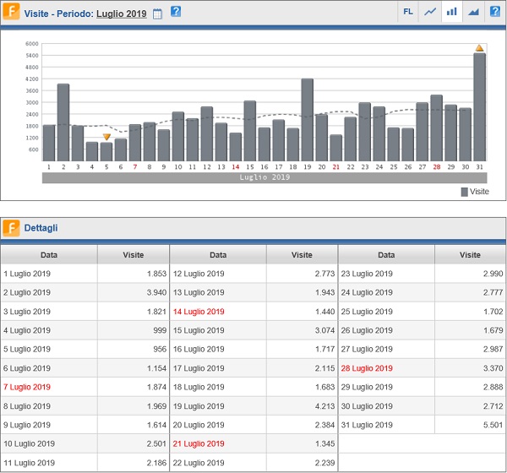Switch to the FL chart mode button
This screenshot has width=507, height=473.
click(408, 12)
